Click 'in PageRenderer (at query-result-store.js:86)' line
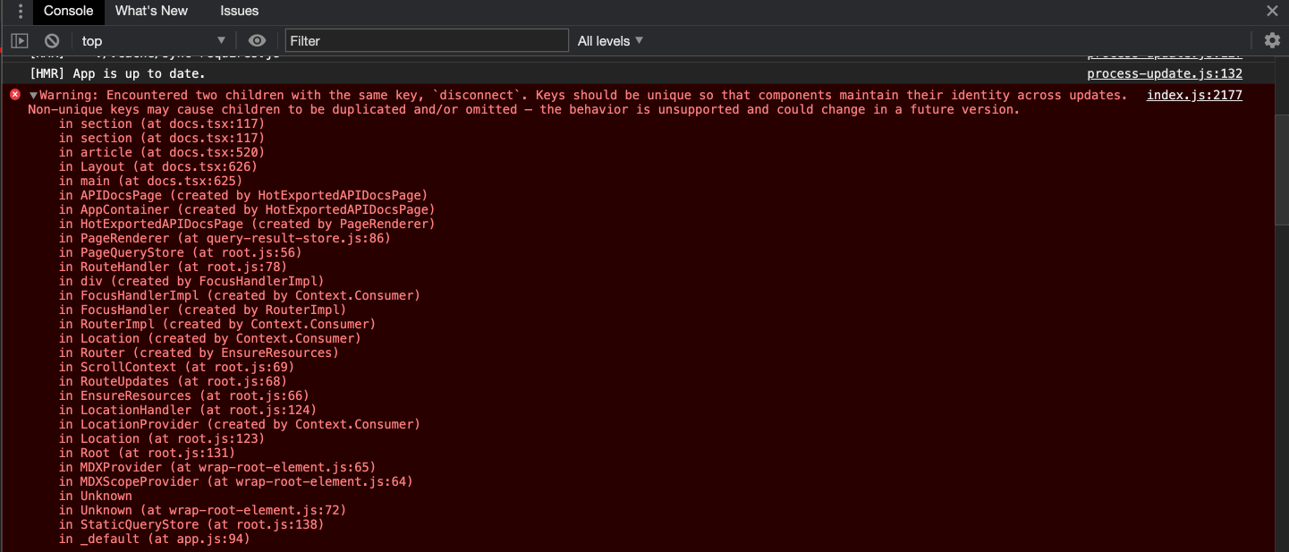1289x552 pixels. (225, 238)
